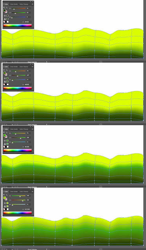Click the Swap Fill and Stroke icon in the bottom panel
The height and width of the screenshot is (250, 146).
coord(7,195)
